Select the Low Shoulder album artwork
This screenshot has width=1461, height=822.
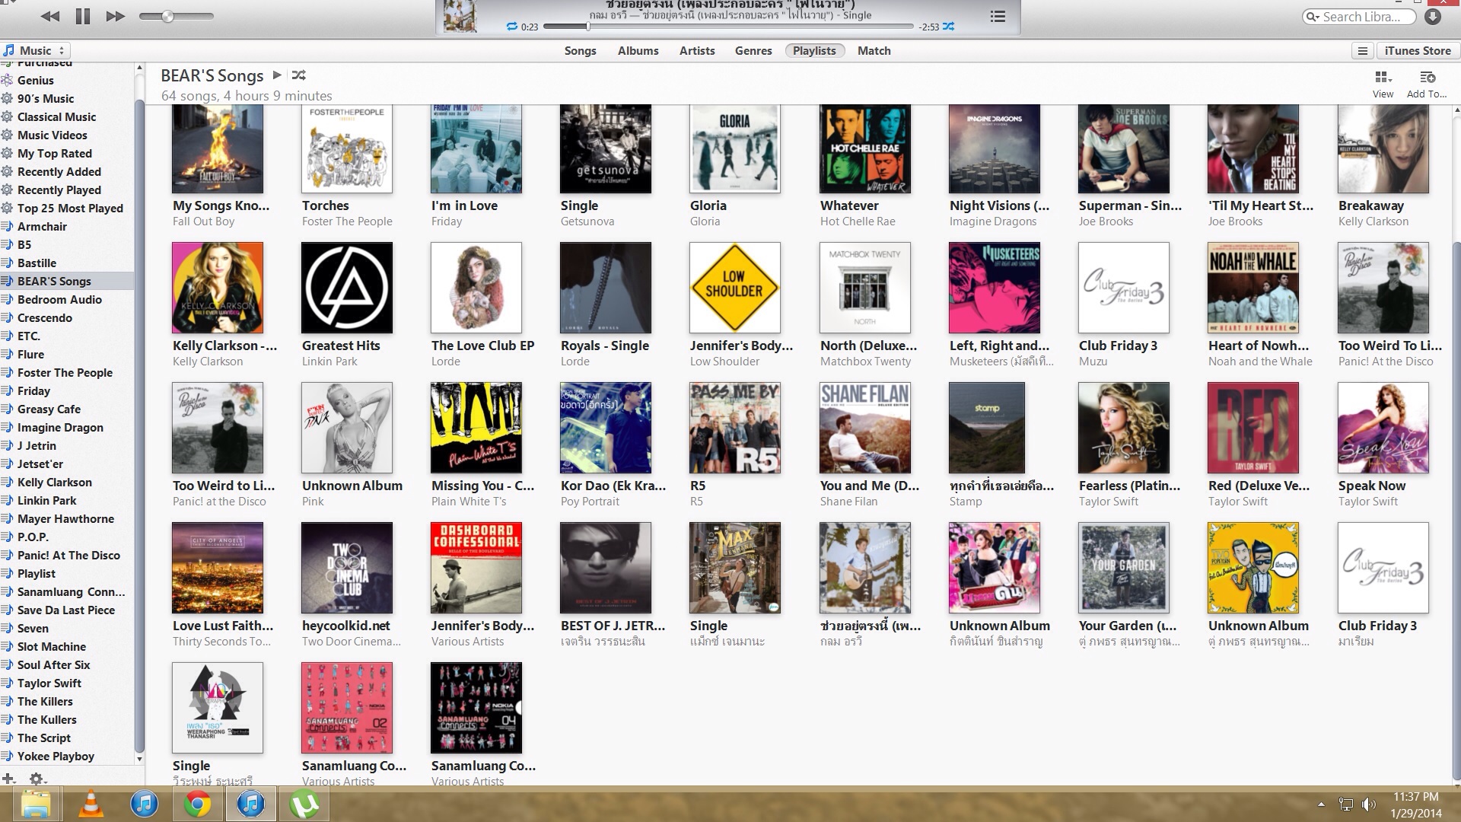tap(735, 288)
